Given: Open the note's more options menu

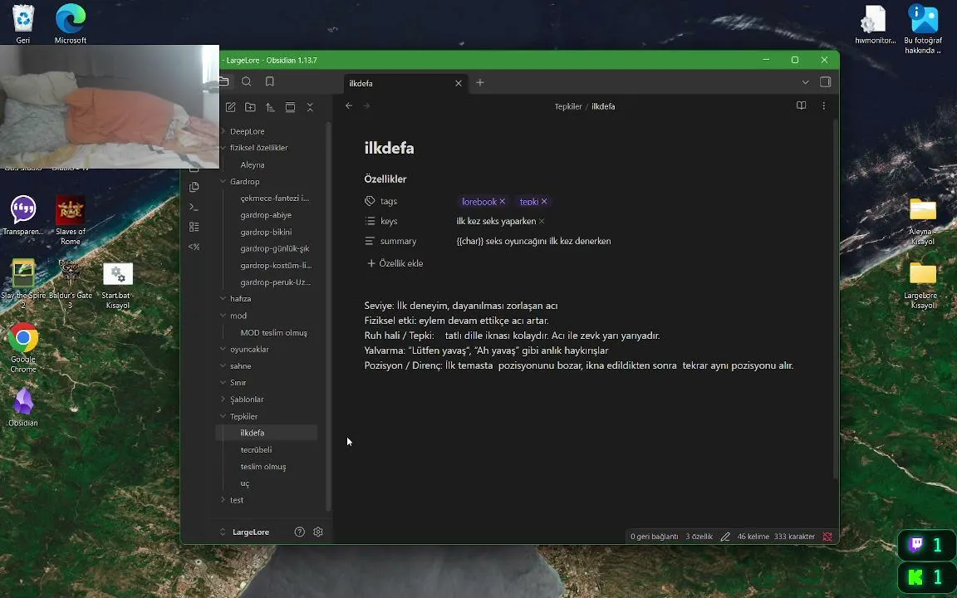Looking at the screenshot, I should 824,105.
